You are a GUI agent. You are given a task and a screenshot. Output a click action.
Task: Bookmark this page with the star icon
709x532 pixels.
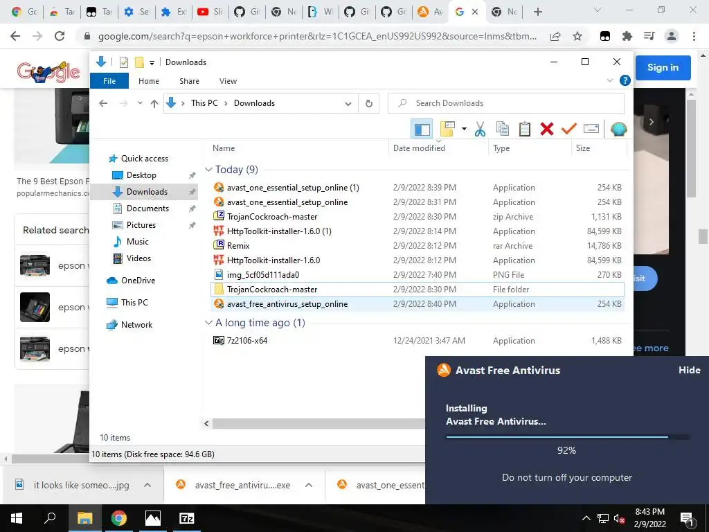pos(577,37)
